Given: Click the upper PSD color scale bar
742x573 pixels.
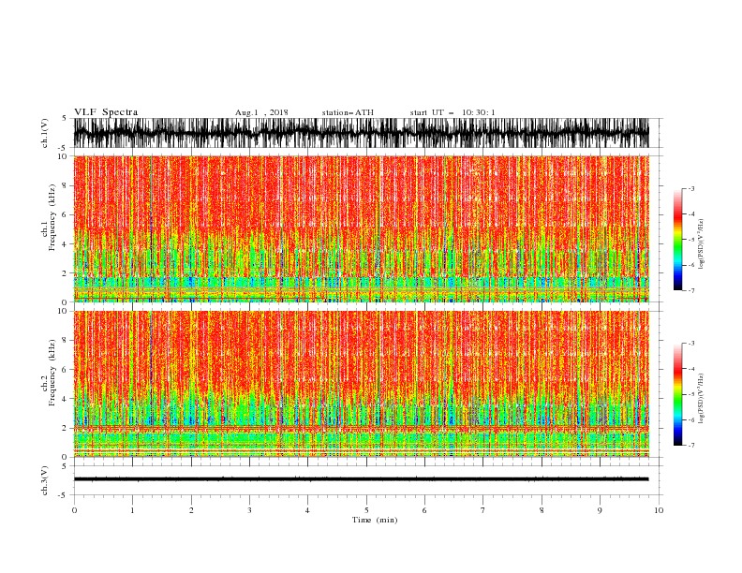Looking at the screenshot, I should point(677,240).
